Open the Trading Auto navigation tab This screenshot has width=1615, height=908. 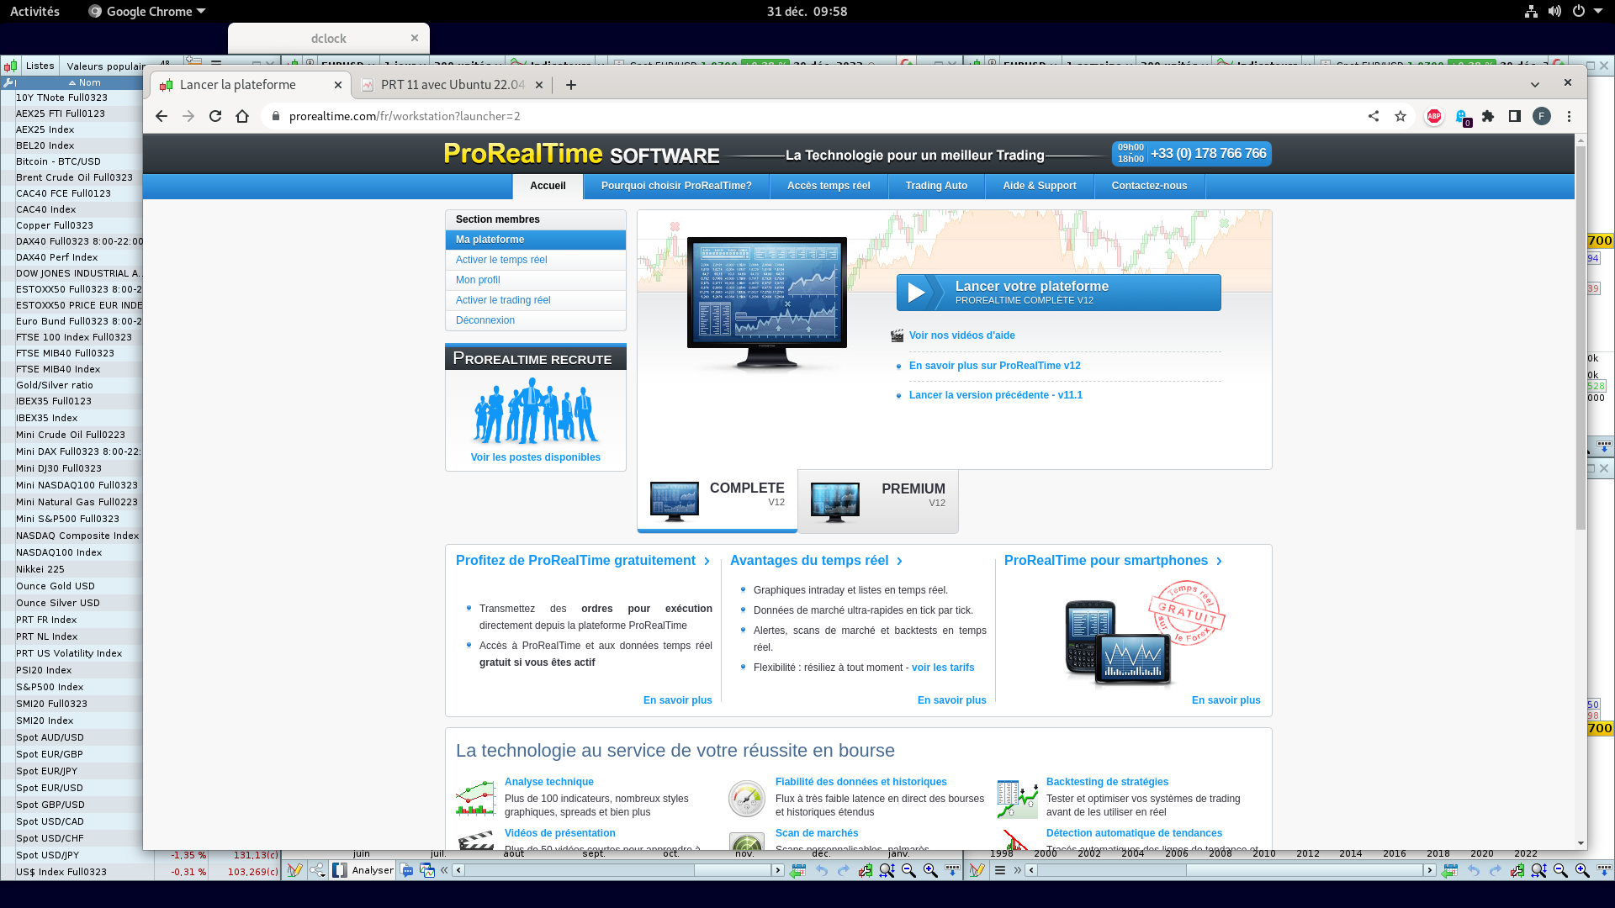point(936,186)
